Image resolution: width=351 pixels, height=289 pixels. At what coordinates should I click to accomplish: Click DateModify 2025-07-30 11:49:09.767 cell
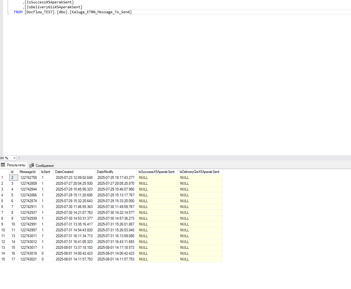coord(116,207)
